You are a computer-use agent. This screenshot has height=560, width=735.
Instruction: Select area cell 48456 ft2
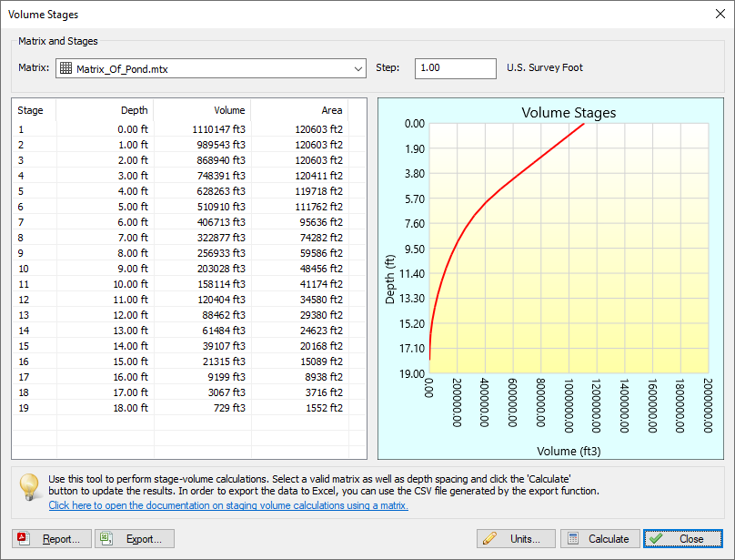(x=321, y=269)
